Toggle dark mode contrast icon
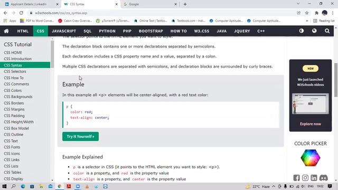 302,31
